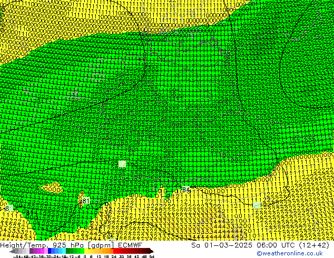Pick the yellow legend swatch above 0
The height and width of the screenshot is (258, 334).
[86, 251]
